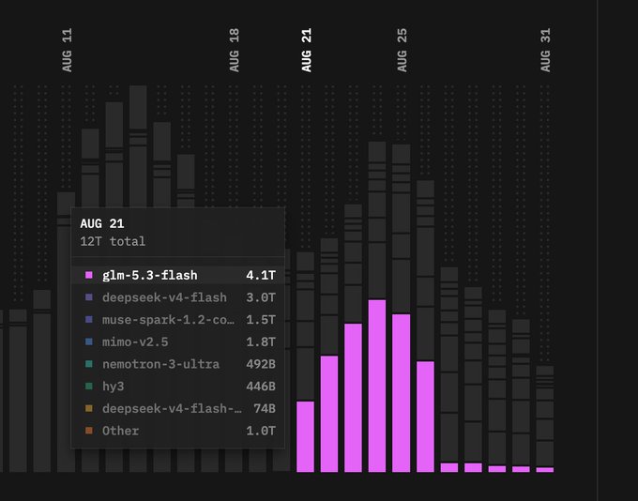Select the AUG 11 axis label
Image resolution: width=638 pixels, height=501 pixels.
click(67, 50)
